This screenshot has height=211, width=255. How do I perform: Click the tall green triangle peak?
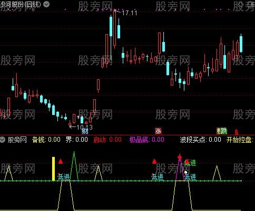coord(74,166)
